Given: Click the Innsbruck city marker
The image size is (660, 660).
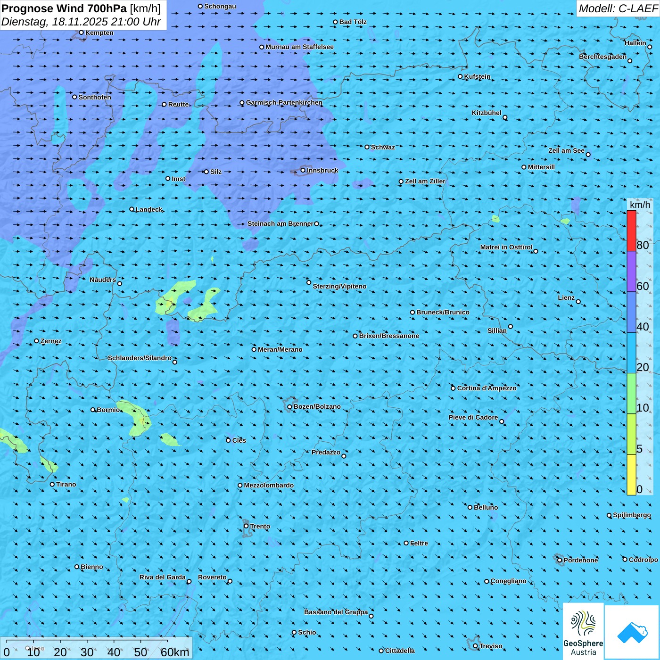Looking at the screenshot, I should click(x=303, y=170).
